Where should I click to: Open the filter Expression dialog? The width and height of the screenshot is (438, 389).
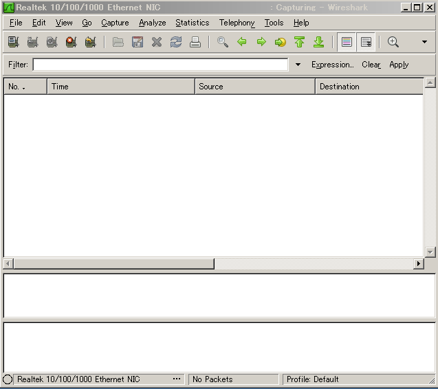(x=333, y=65)
